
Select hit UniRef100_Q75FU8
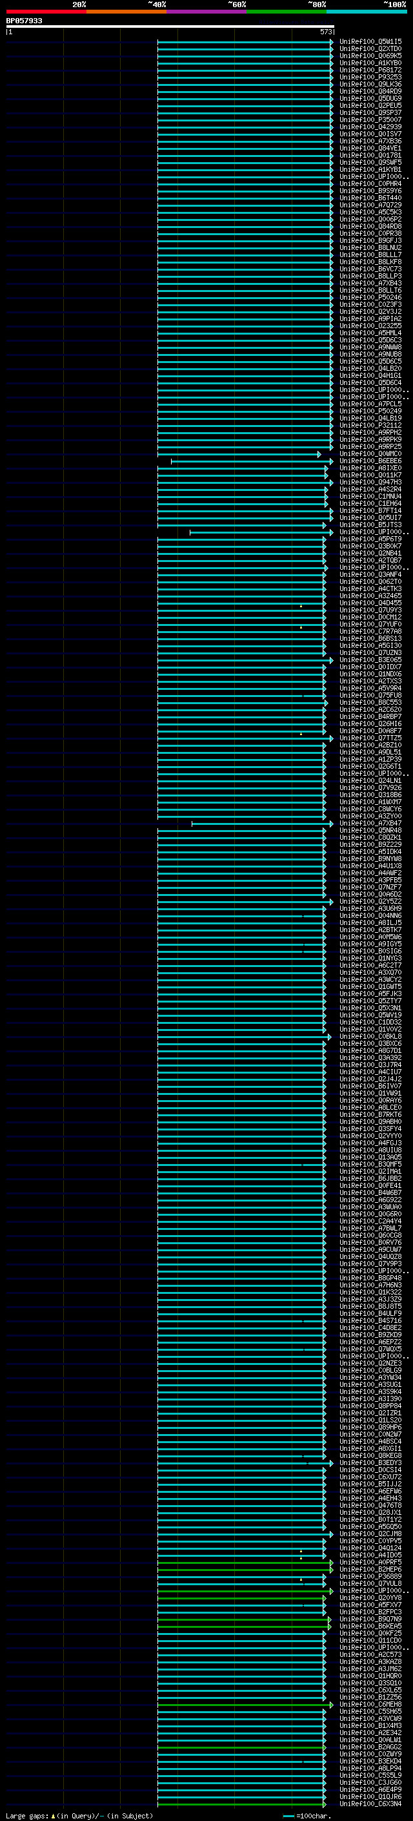370,696
